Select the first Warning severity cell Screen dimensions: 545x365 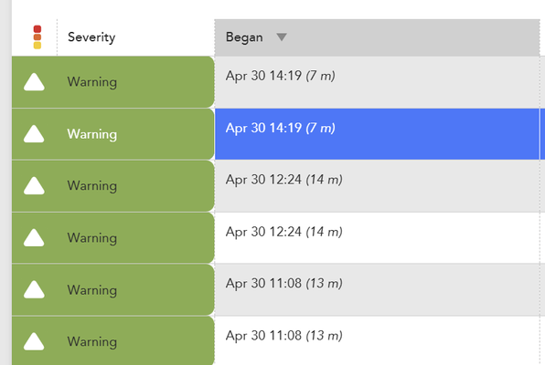click(x=113, y=82)
